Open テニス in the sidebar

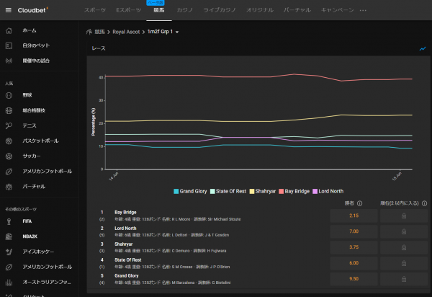pyautogui.click(x=30, y=125)
